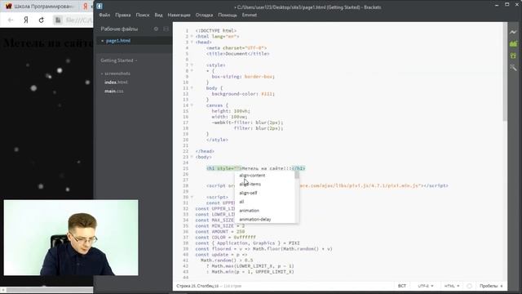
Task: Open the Extension Manager icon
Action: 513,43
